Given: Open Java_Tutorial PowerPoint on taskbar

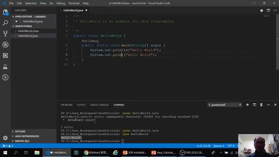Looking at the screenshot, I should [163, 153].
